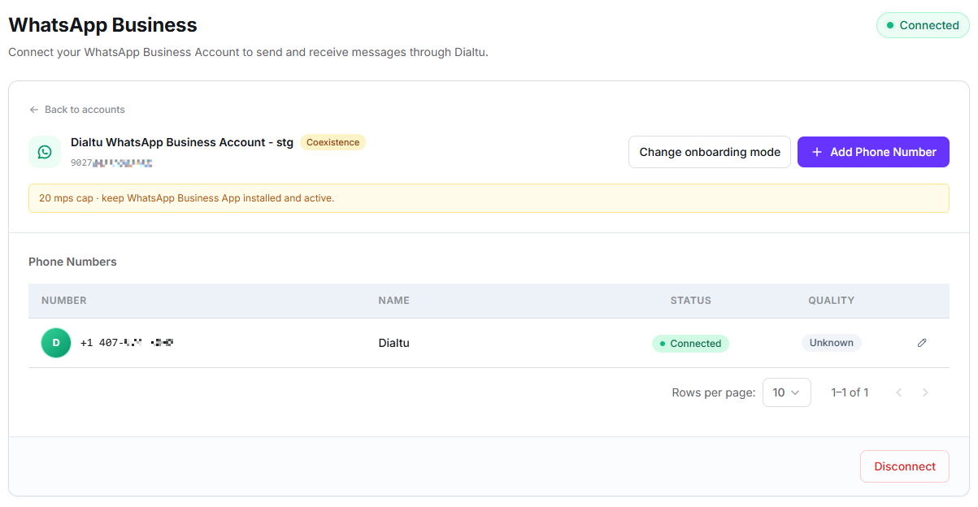The height and width of the screenshot is (507, 978).
Task: Go to previous page arrow in pagination
Action: 899,392
